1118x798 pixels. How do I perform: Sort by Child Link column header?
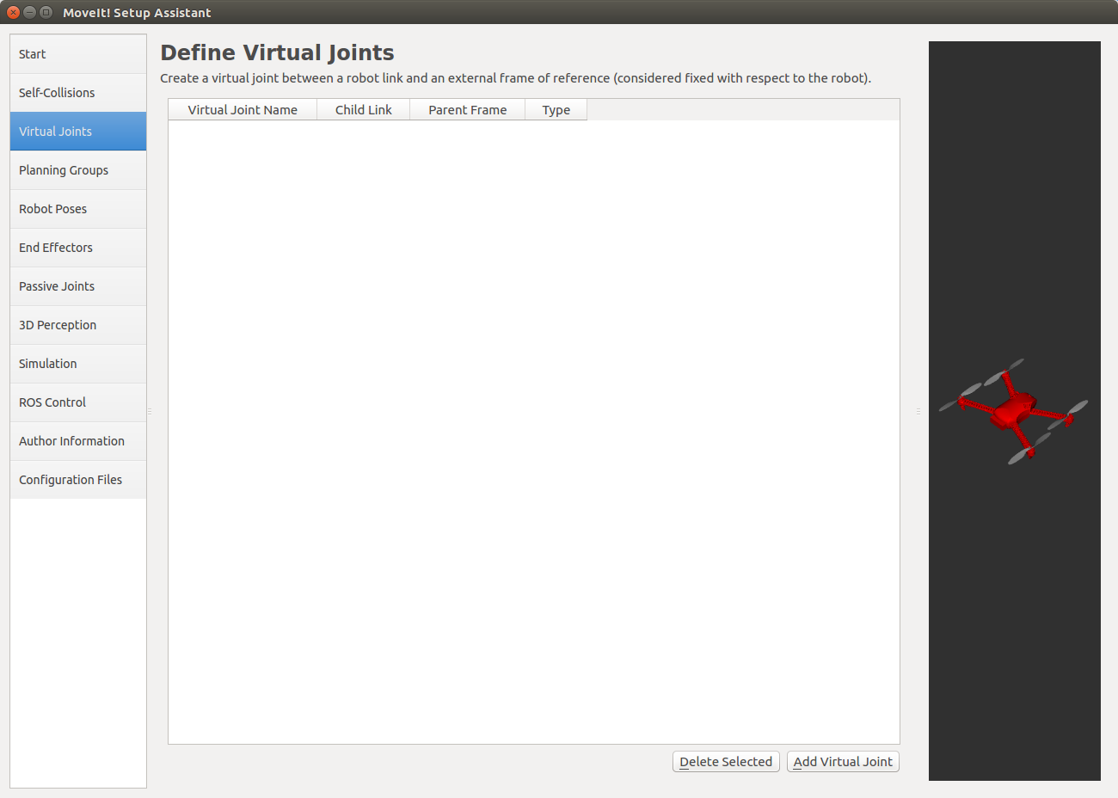point(364,110)
